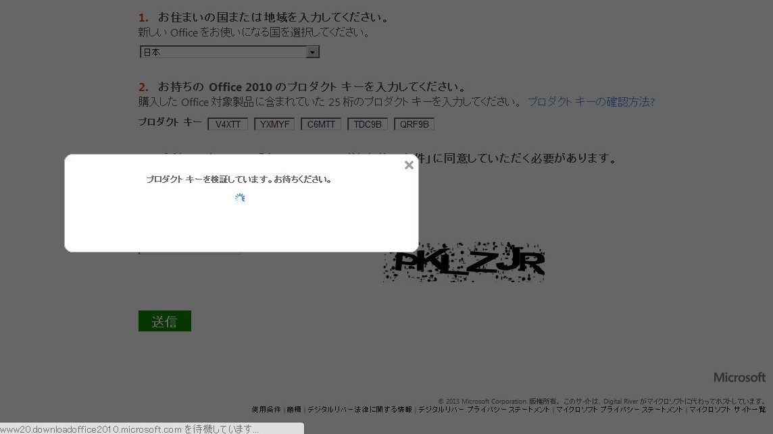This screenshot has height=434, width=773.
Task: Click the QRF9B product key field
Action: click(414, 124)
